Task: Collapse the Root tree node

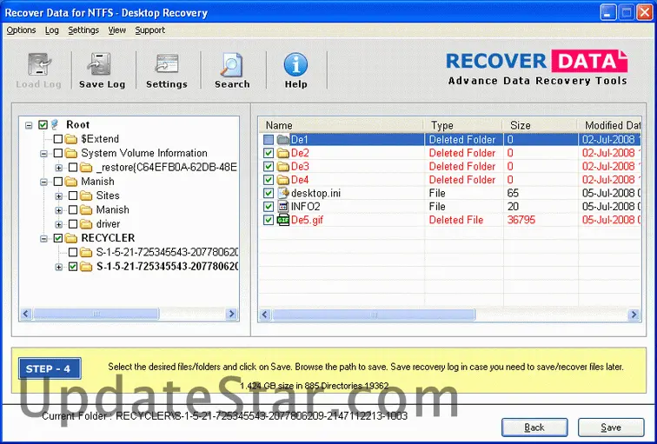Action: pyautogui.click(x=29, y=125)
